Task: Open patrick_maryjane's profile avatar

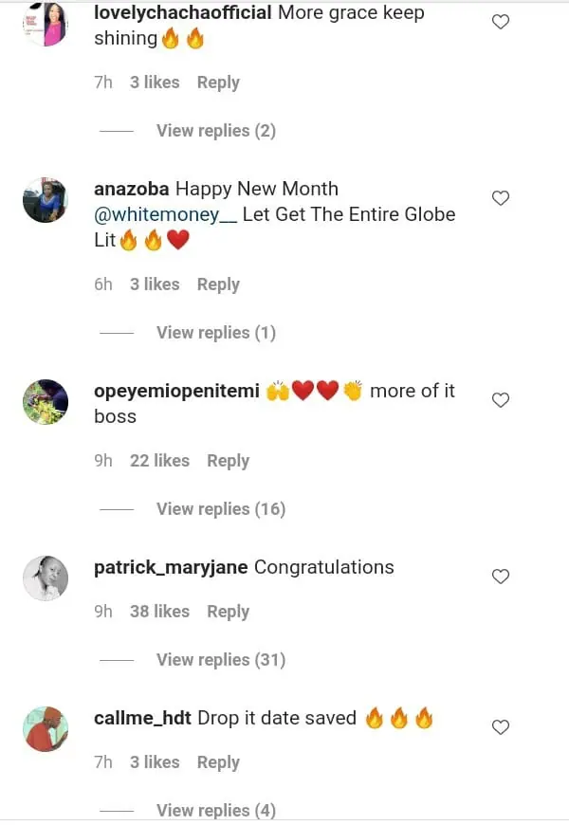Action: point(45,578)
